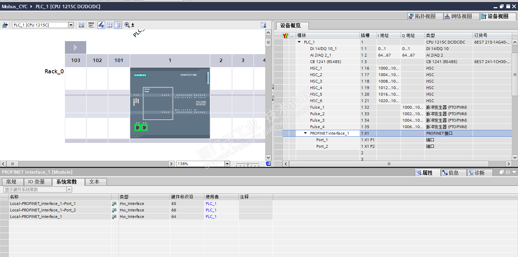Select the CB 1241 signal board slot on CPU
518x257 pixels.
(158, 103)
